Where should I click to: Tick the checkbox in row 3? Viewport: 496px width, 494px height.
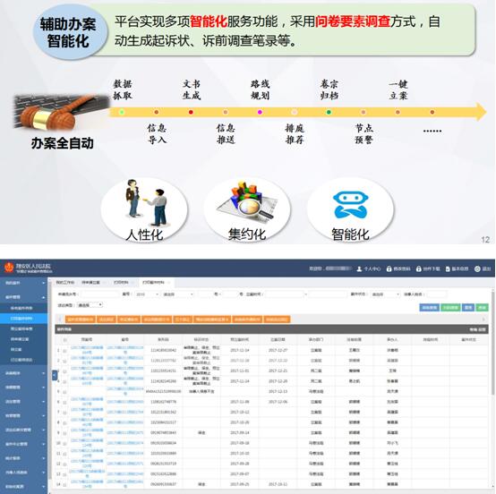click(64, 371)
